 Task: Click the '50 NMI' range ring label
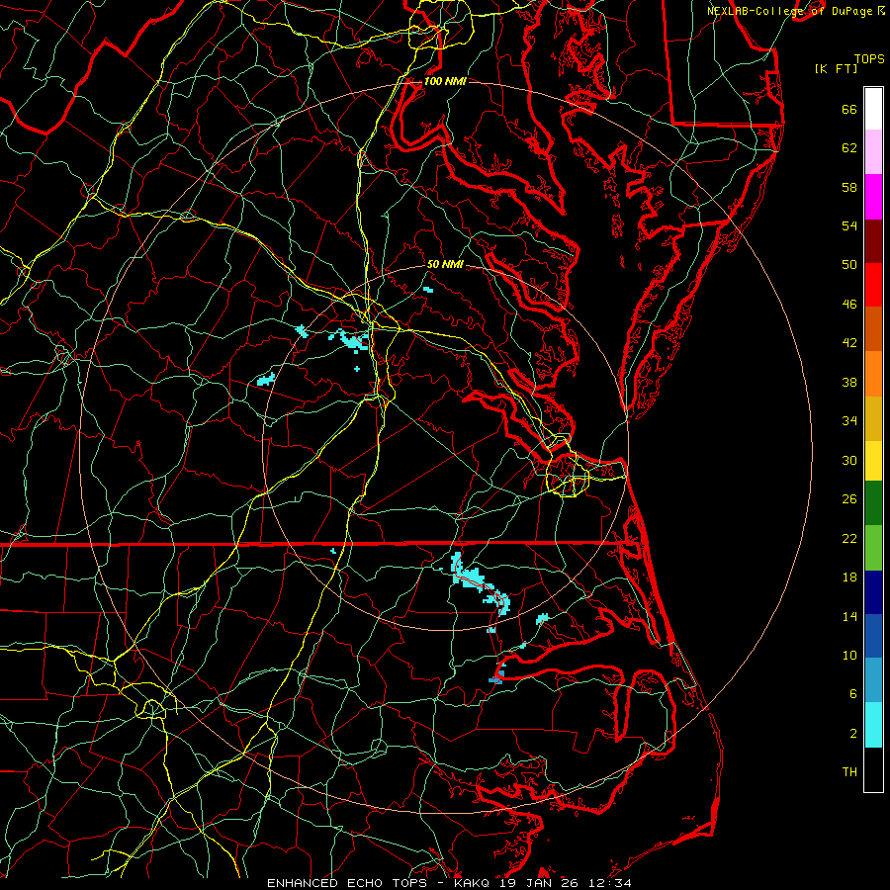[445, 264]
